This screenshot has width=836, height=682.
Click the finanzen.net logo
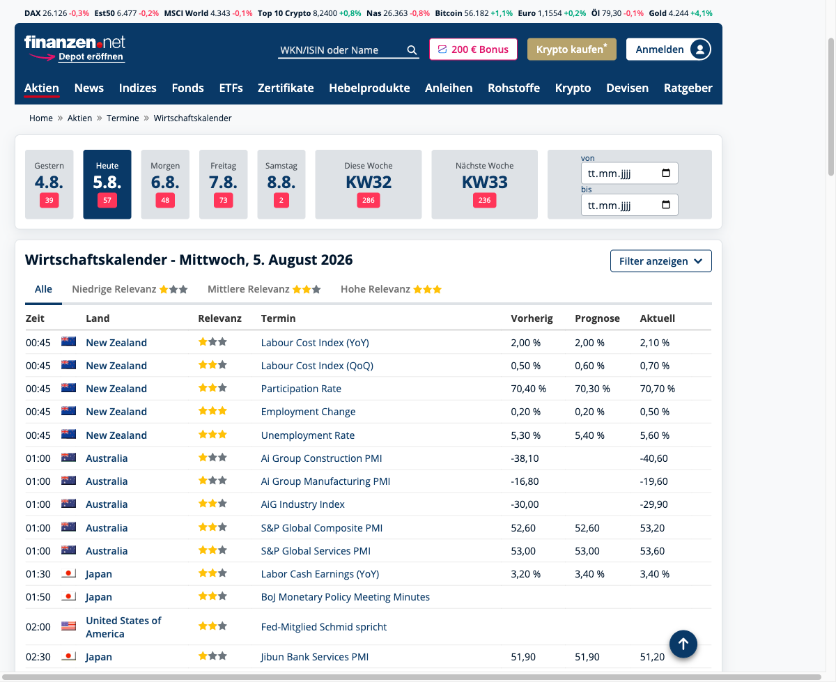[75, 48]
